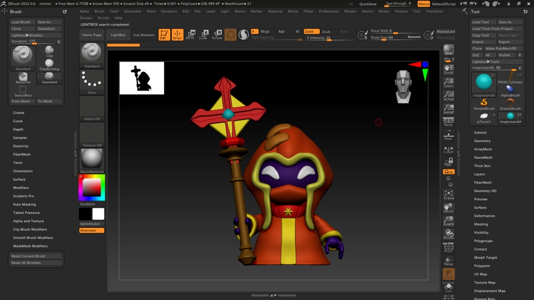534x300 pixels.
Task: Choose the PM3D_Cylinder tool icon
Action: coord(510,78)
